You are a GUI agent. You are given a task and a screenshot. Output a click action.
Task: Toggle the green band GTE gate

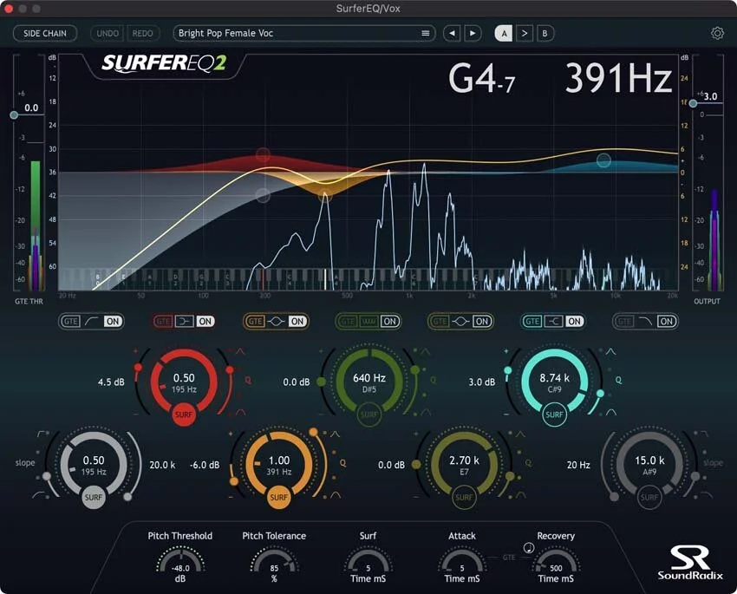[348, 322]
